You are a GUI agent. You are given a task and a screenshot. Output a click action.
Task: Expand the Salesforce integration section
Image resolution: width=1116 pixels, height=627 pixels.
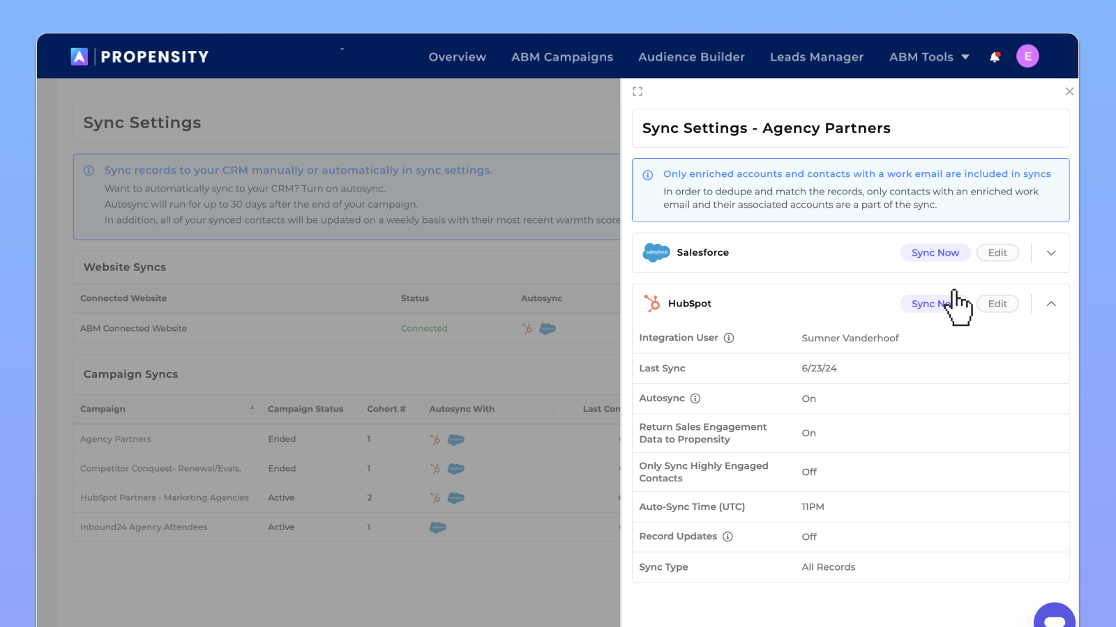coord(1051,253)
